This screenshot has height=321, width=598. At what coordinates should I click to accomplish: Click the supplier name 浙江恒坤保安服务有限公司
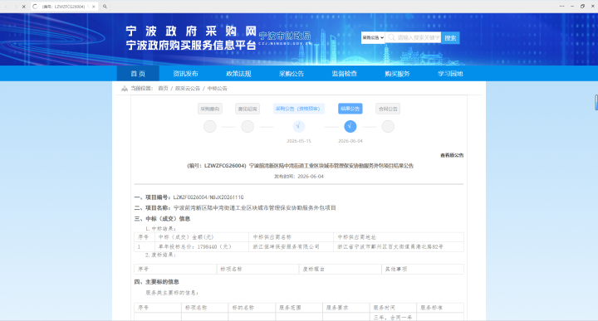[x=286, y=246]
